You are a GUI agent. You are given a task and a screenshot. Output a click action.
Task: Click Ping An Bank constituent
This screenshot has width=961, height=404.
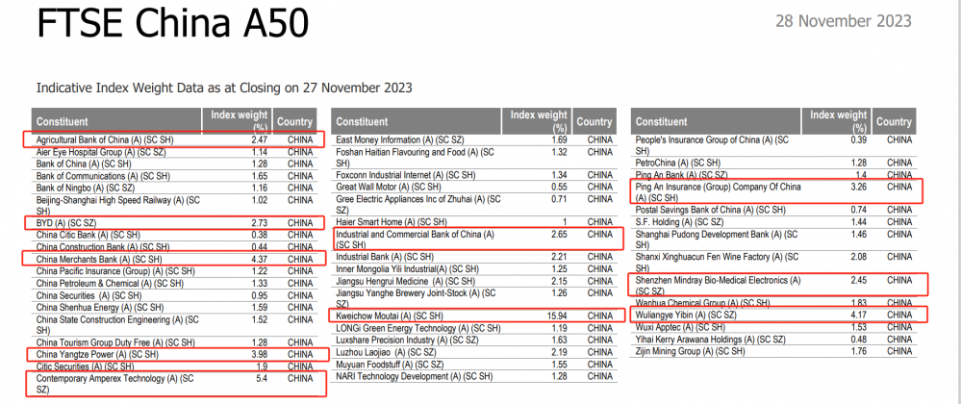click(681, 175)
